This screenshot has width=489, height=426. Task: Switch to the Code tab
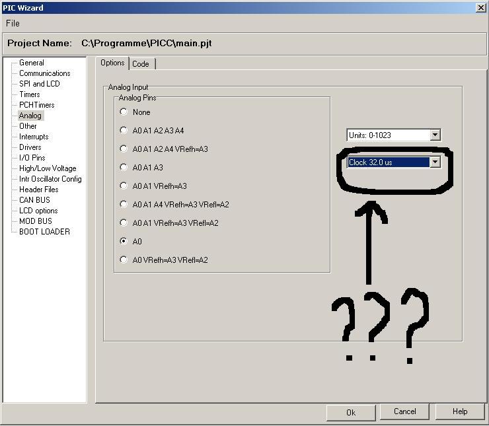click(x=141, y=64)
